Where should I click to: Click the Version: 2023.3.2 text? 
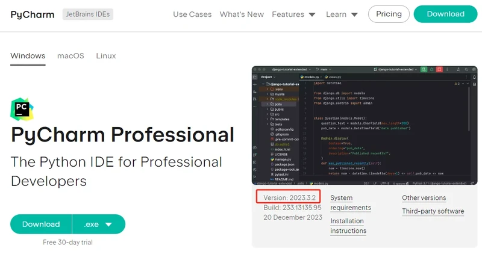click(289, 197)
